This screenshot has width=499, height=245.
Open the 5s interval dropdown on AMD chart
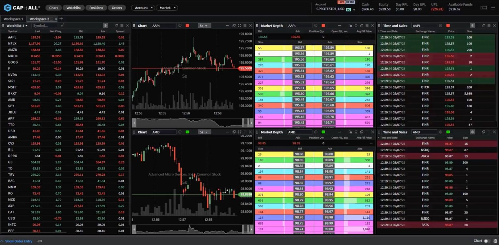[204, 132]
